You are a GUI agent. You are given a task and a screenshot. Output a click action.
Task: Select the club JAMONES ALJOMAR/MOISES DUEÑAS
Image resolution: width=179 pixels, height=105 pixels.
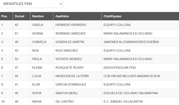coord(131,42)
